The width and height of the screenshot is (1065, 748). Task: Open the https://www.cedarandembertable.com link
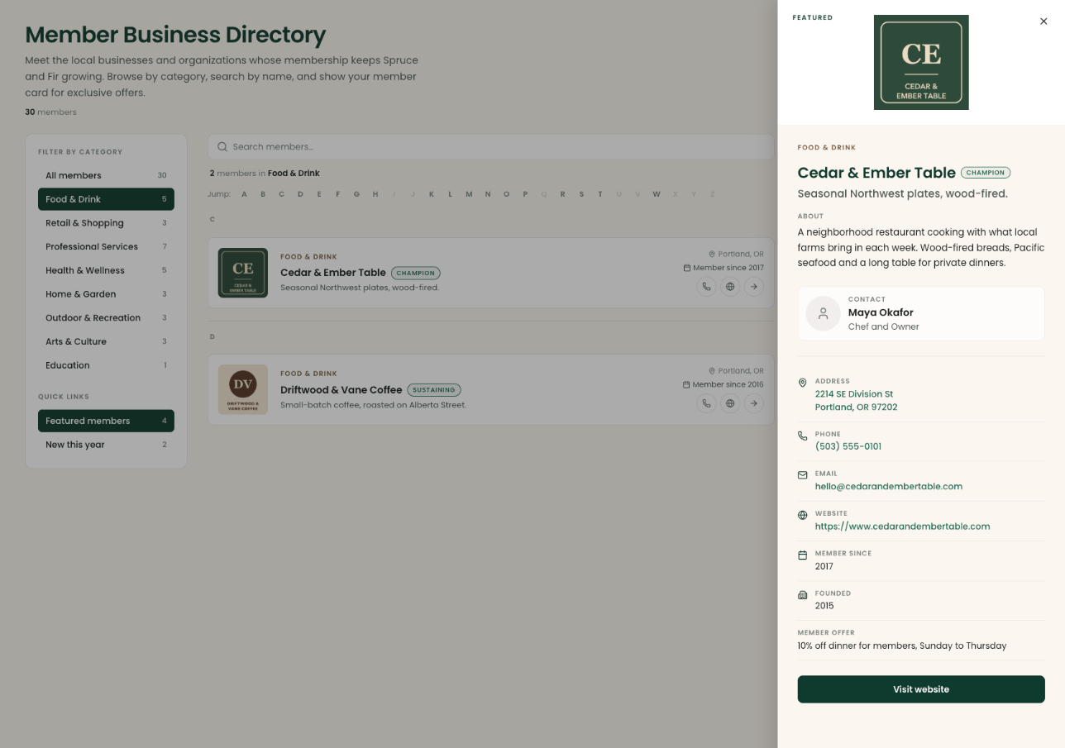902,526
